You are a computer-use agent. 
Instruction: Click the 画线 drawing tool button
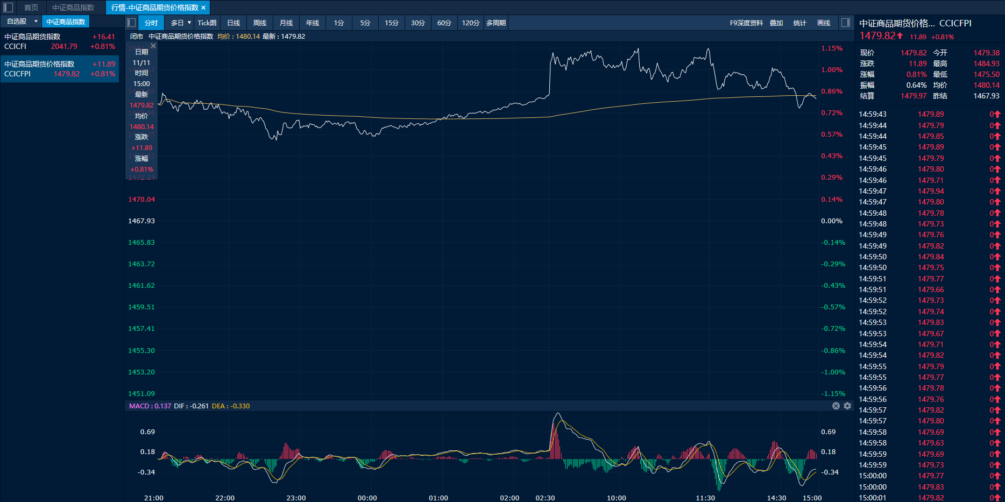coord(824,23)
